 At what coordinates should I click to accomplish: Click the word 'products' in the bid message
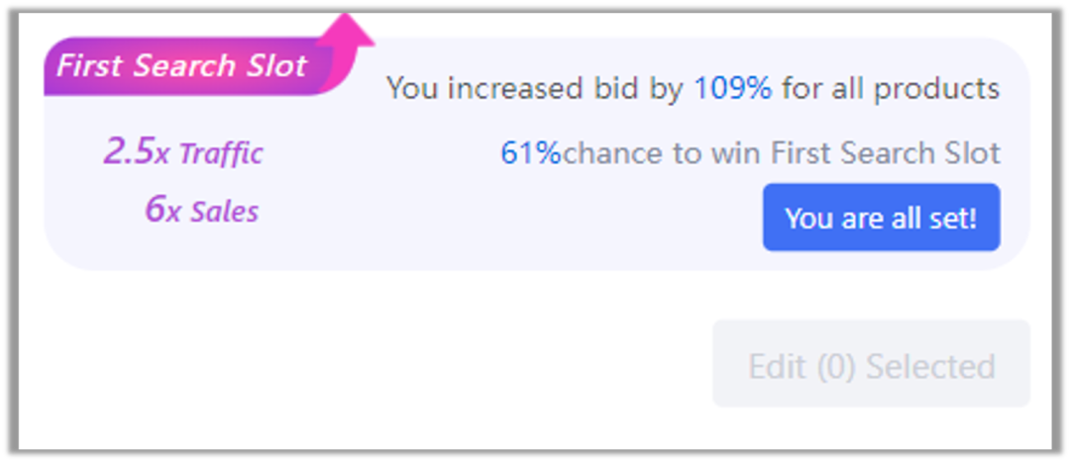(941, 90)
